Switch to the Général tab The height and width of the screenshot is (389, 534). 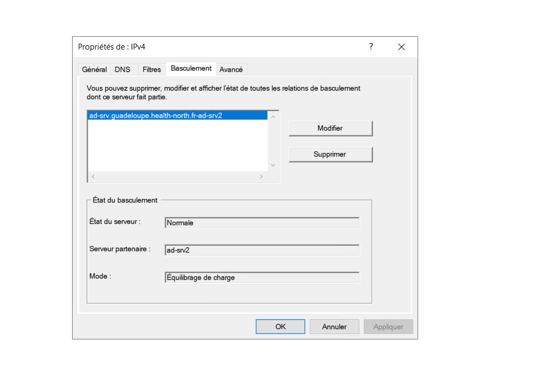[94, 69]
